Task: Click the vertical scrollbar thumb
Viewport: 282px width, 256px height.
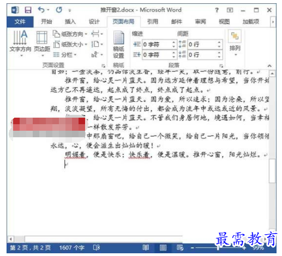Action: click(x=272, y=171)
